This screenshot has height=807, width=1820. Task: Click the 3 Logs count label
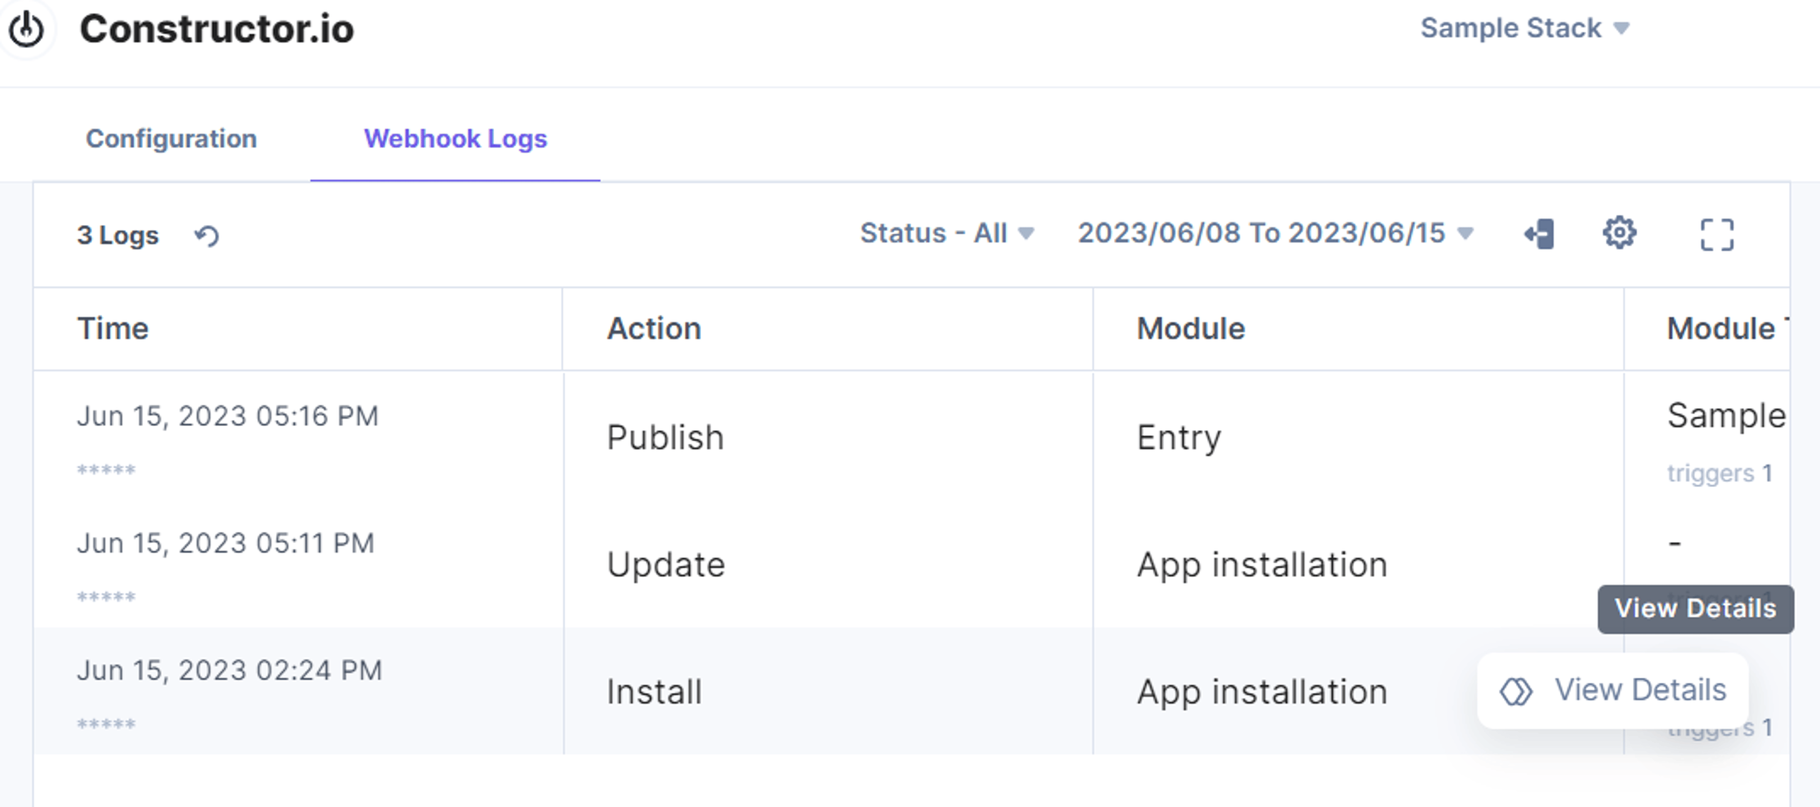[x=118, y=236]
